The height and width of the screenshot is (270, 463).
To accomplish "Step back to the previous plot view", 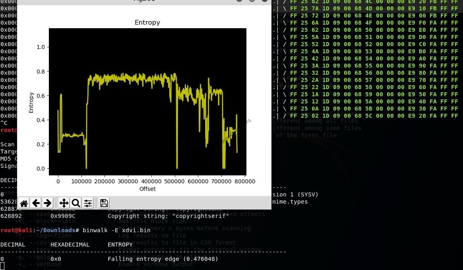I will pos(36,203).
